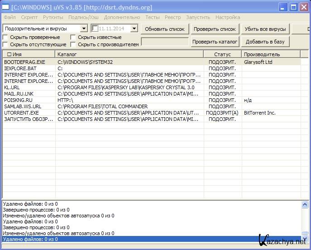311x250 pixels.
Task: Check the Скрыть отсутствующие option
Action: (5, 44)
